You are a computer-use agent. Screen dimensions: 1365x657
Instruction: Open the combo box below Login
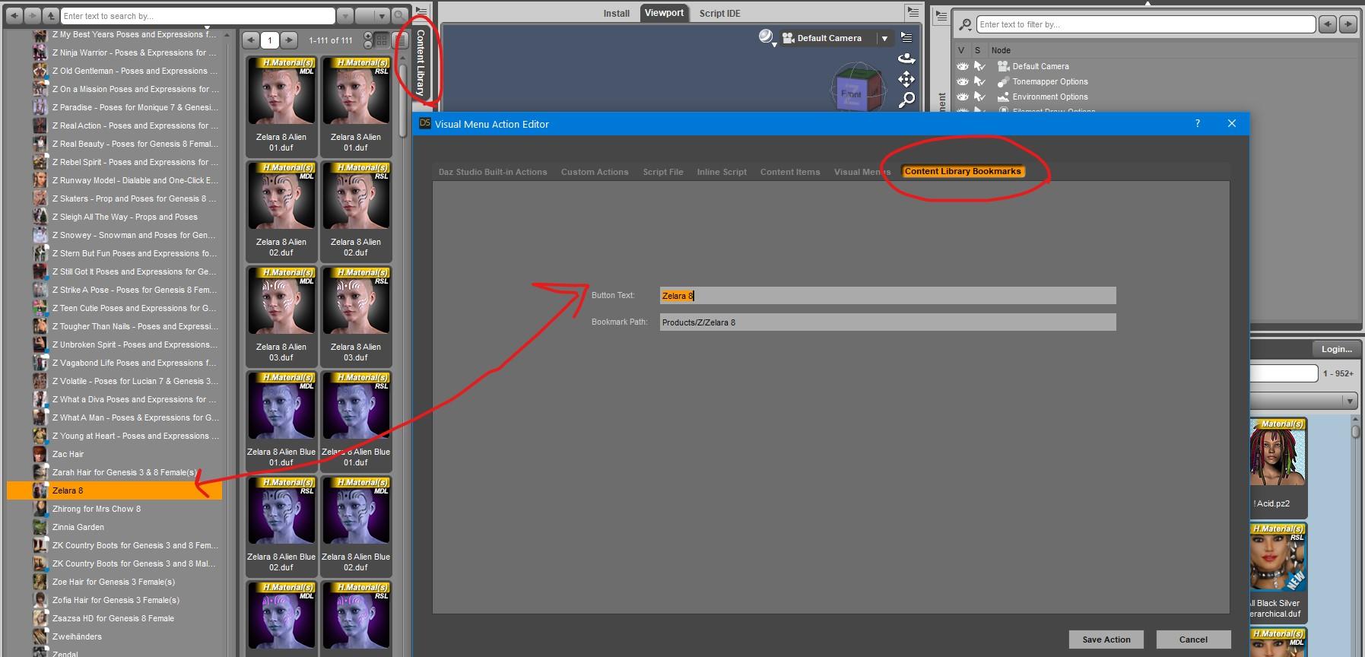1304,400
